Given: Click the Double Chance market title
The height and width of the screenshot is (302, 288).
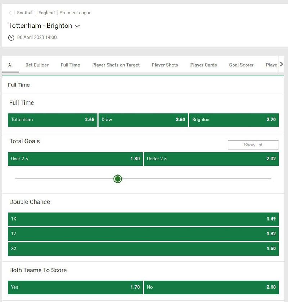Looking at the screenshot, I should pyautogui.click(x=30, y=202).
